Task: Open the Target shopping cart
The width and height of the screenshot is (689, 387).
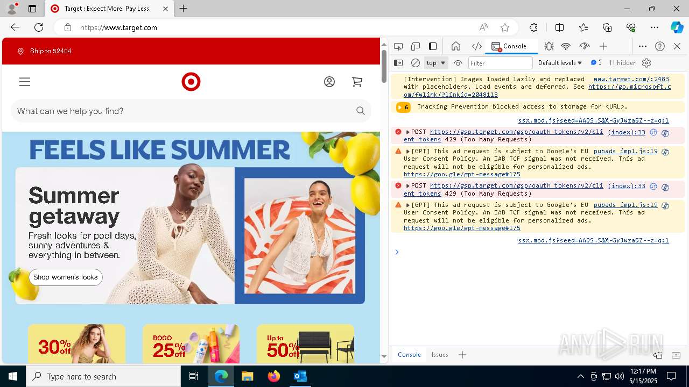Action: click(357, 82)
